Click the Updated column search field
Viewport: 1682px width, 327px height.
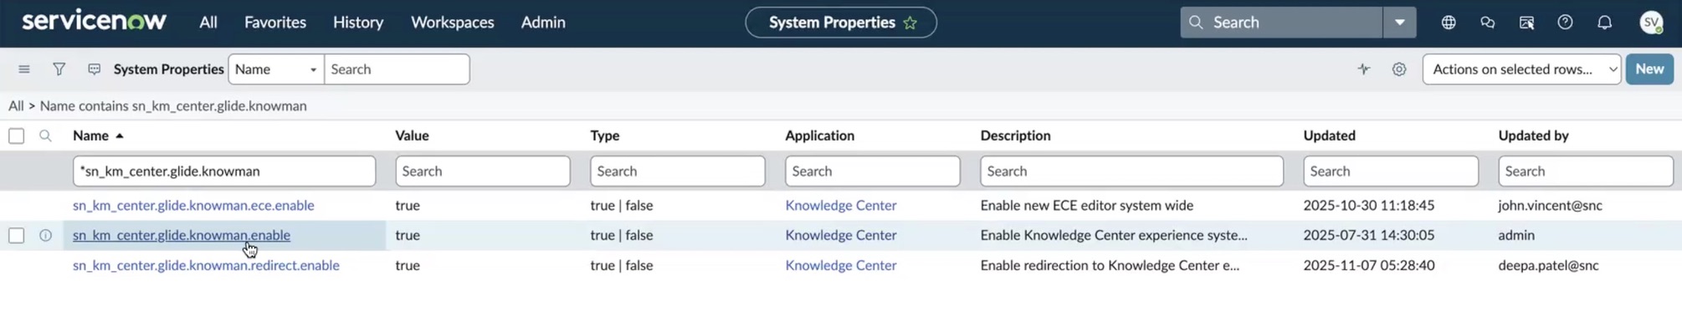[x=1391, y=171]
